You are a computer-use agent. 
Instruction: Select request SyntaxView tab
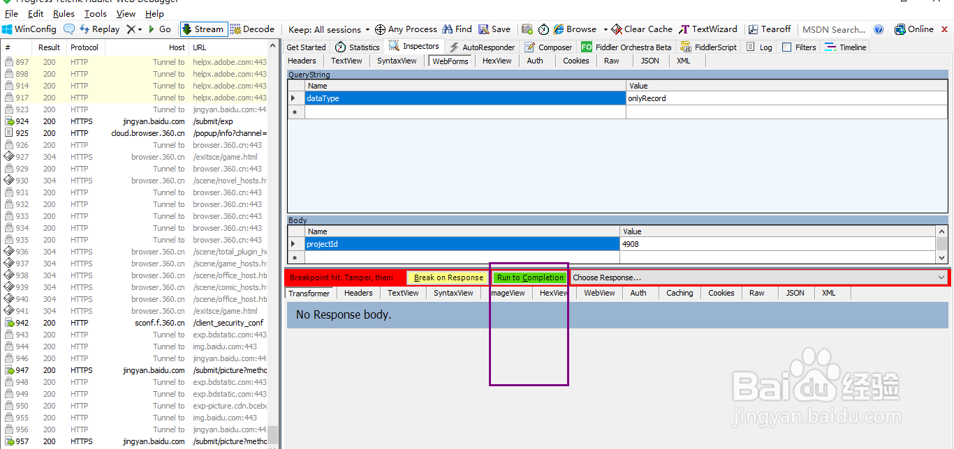click(x=397, y=61)
